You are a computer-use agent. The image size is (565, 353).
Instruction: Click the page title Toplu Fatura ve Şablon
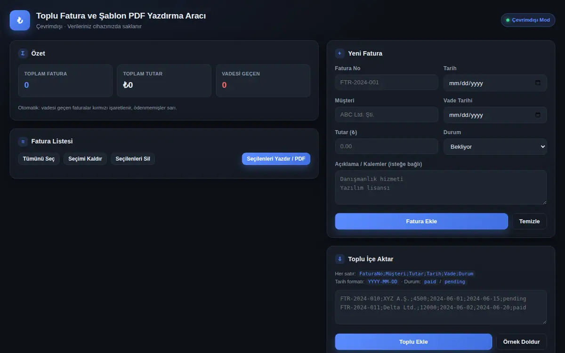[121, 16]
